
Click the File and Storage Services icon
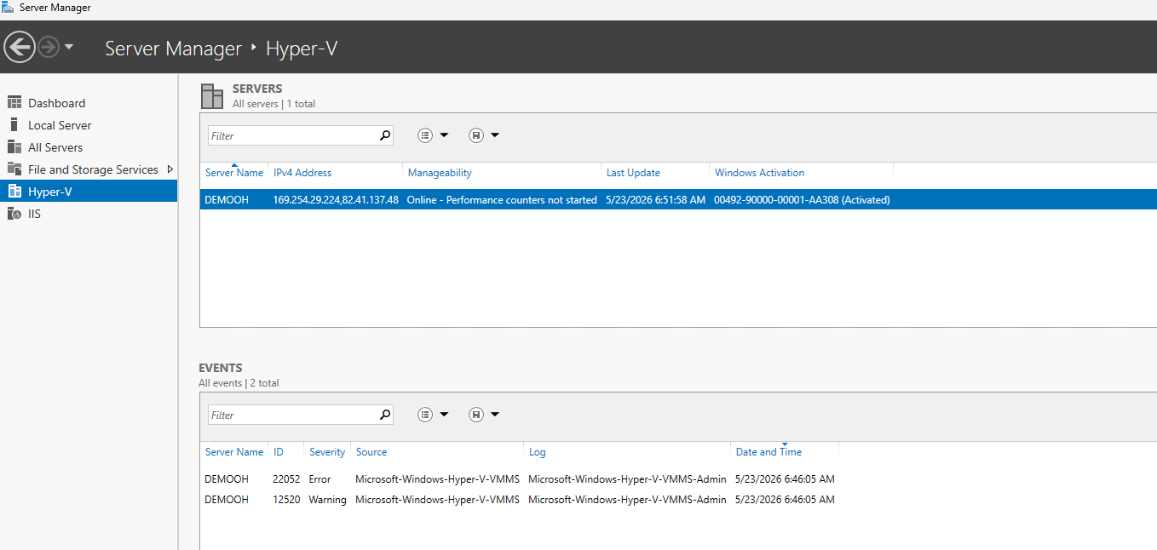tap(14, 169)
